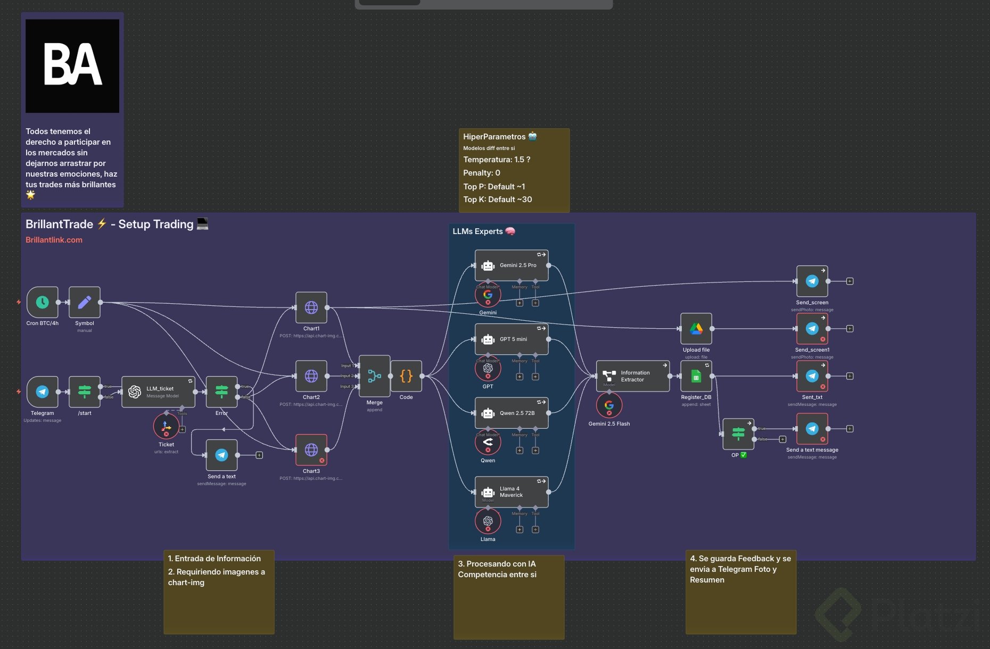The width and height of the screenshot is (990, 649).
Task: Select the Send a text Telegram node
Action: tap(221, 455)
